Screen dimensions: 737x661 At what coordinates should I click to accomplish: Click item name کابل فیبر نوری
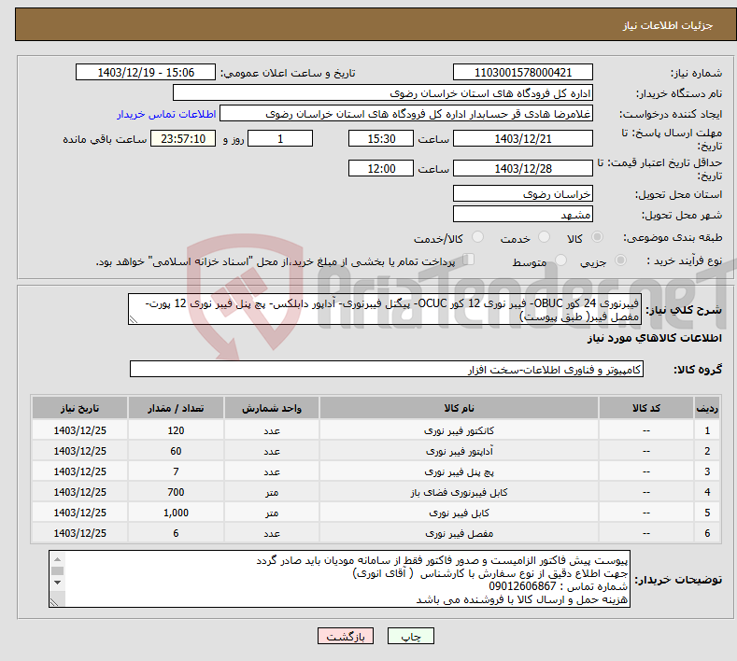(459, 513)
